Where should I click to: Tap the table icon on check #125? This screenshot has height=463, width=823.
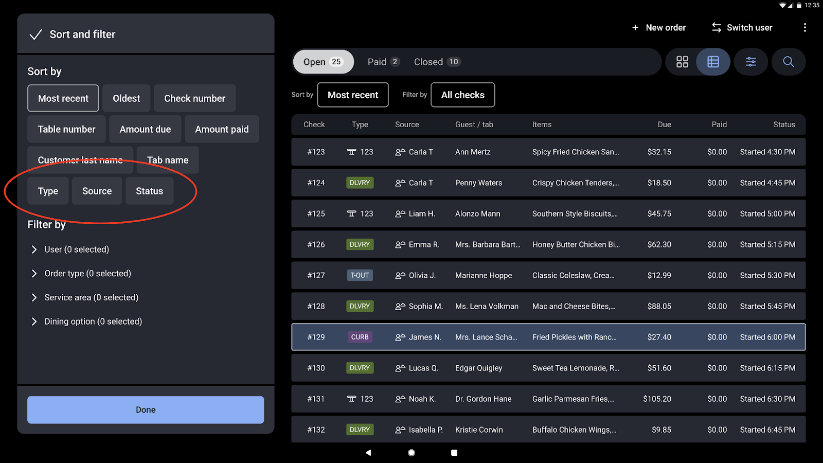[x=352, y=213]
